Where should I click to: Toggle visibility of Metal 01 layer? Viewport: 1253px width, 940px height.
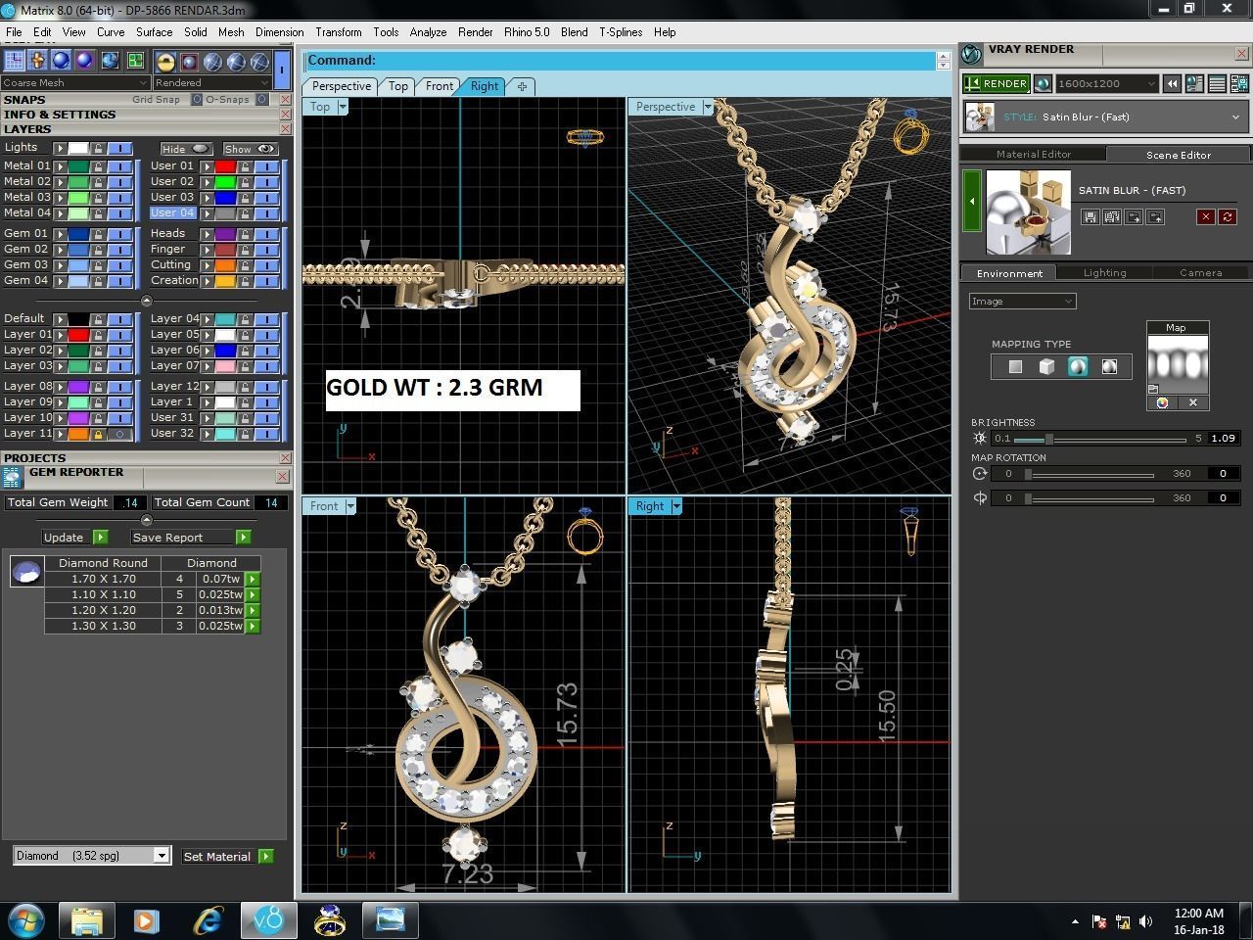(119, 166)
